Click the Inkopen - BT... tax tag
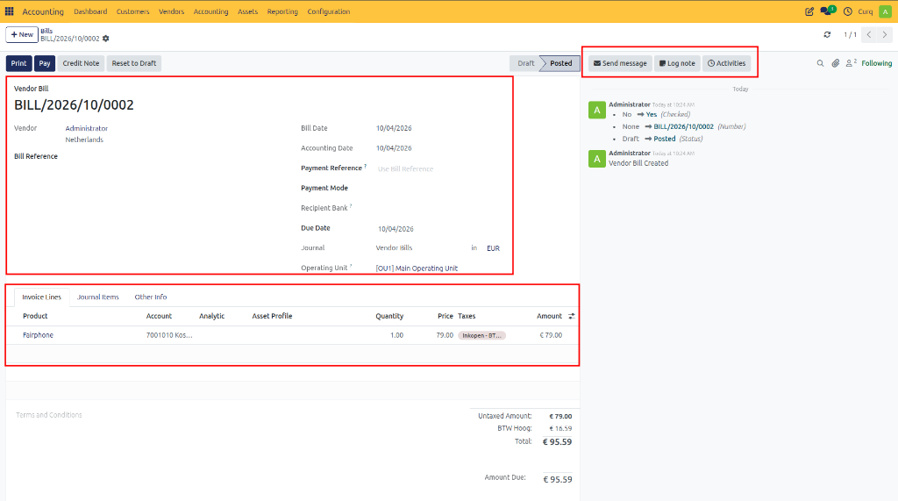 (481, 335)
